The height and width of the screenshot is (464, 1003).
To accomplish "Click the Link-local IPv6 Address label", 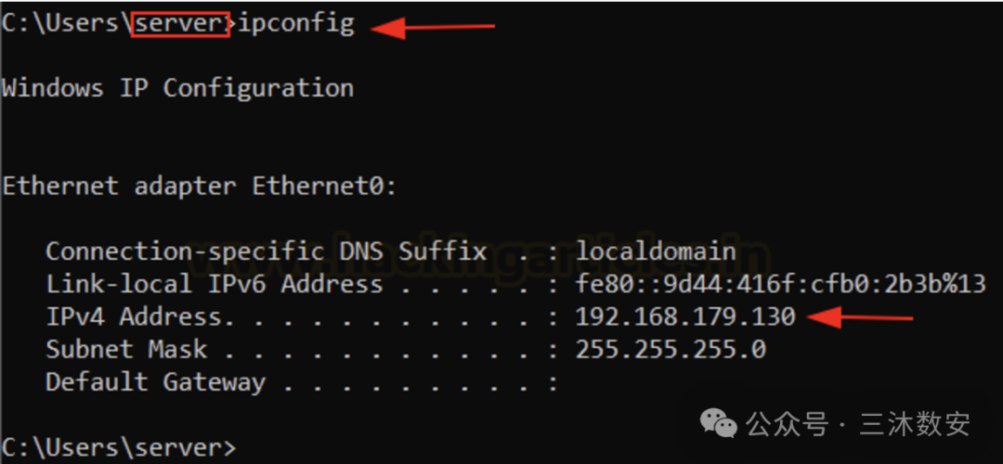I will [215, 284].
